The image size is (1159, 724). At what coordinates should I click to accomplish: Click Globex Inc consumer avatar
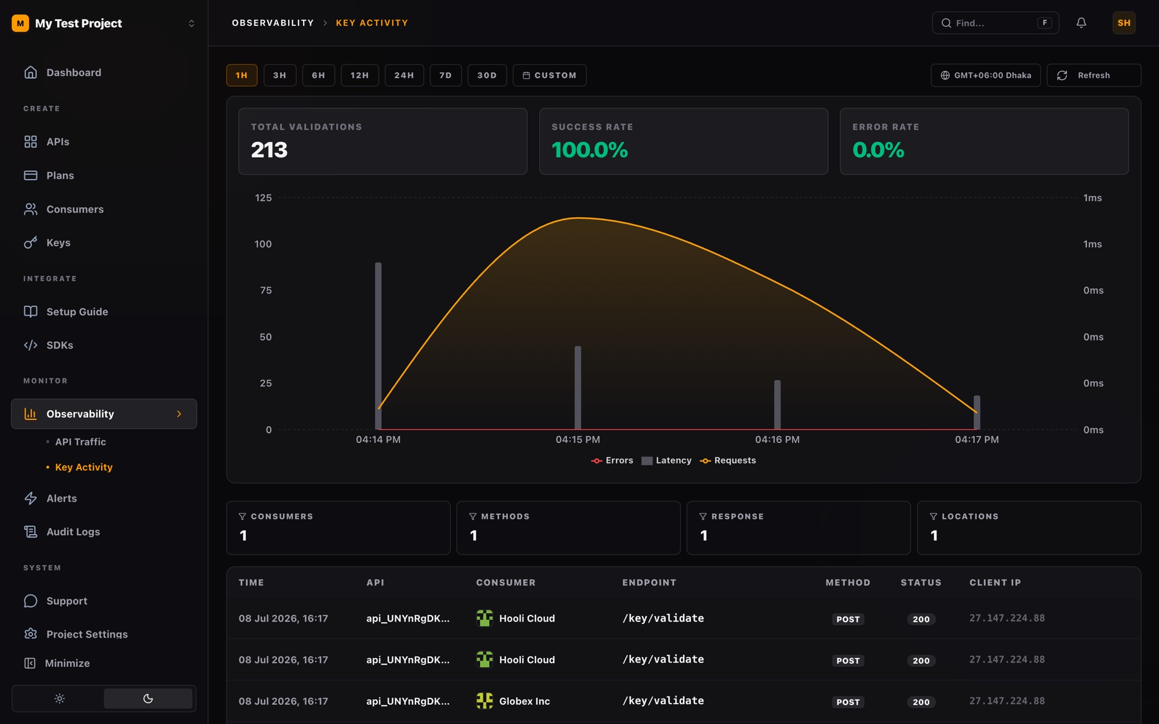pyautogui.click(x=484, y=701)
